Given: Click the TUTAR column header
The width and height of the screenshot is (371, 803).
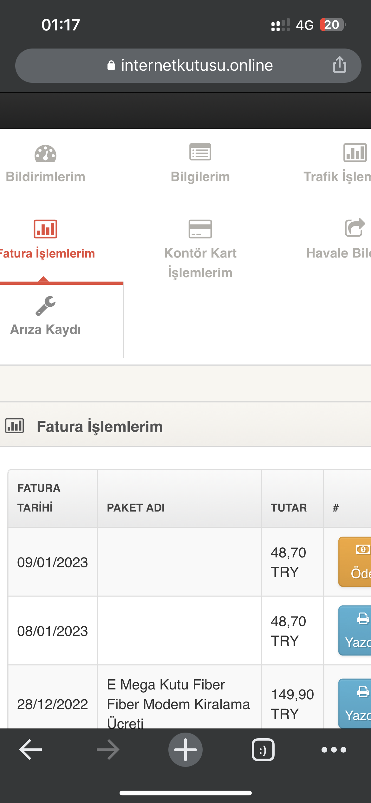Looking at the screenshot, I should point(289,508).
